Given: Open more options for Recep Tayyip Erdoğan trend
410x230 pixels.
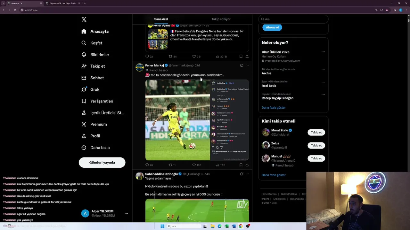Looking at the screenshot, I should point(323,95).
